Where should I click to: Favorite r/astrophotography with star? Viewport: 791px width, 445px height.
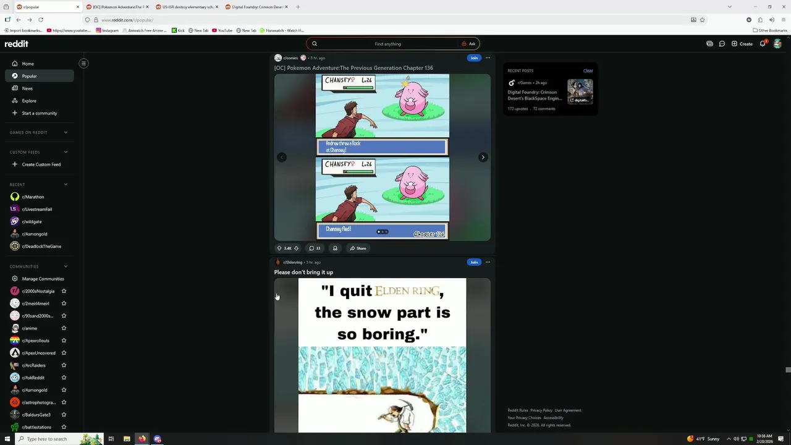(64, 402)
